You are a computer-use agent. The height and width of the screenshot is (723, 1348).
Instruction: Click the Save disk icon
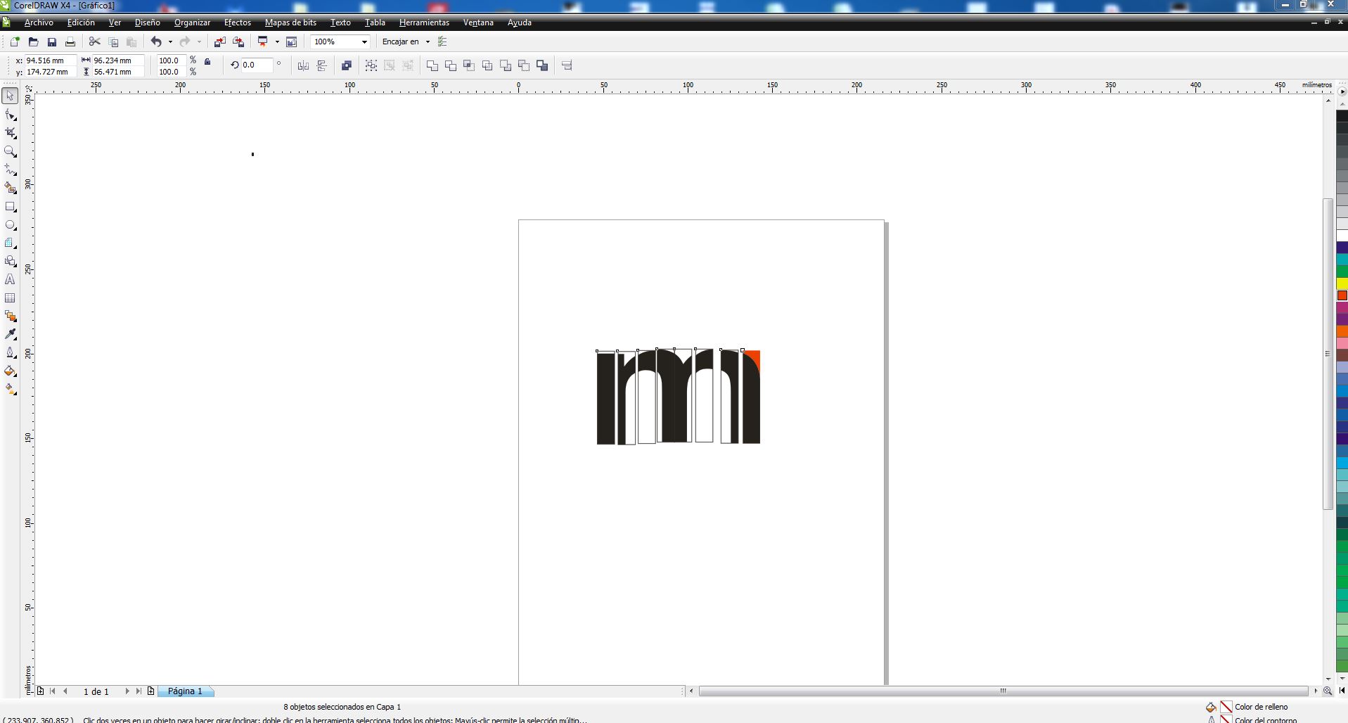51,42
